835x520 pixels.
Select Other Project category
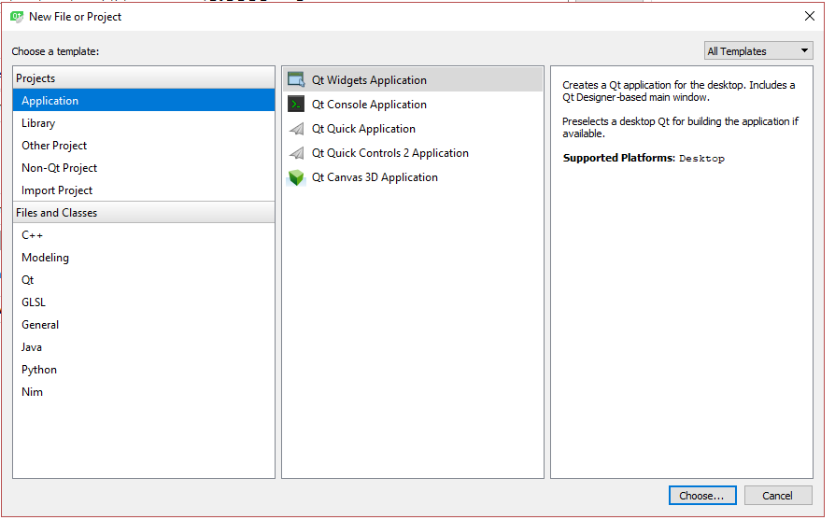click(54, 146)
